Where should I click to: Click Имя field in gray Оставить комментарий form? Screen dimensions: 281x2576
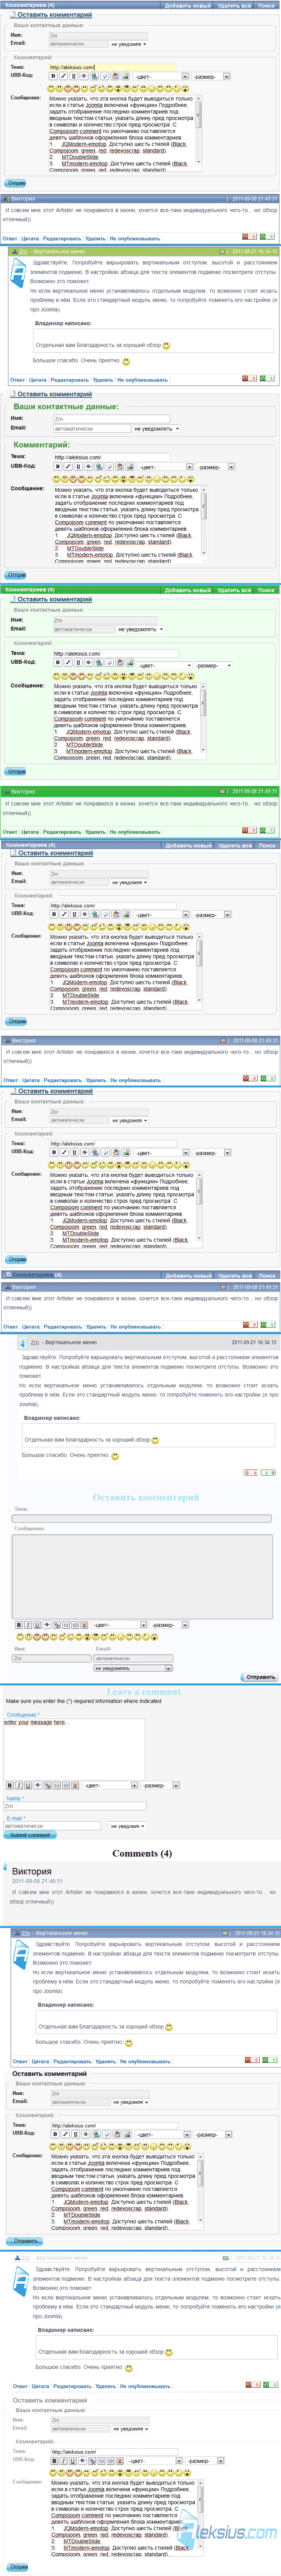(x=51, y=1658)
